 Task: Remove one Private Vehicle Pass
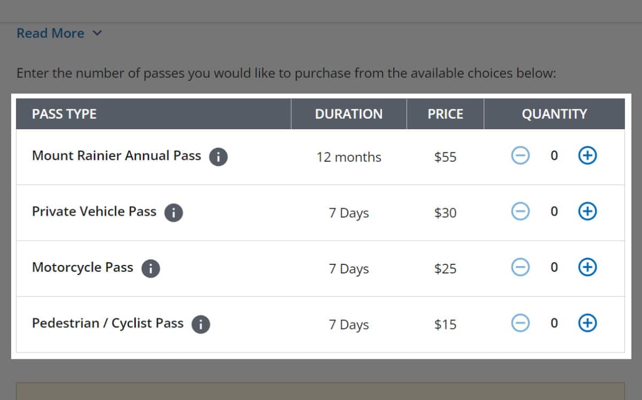tap(520, 211)
